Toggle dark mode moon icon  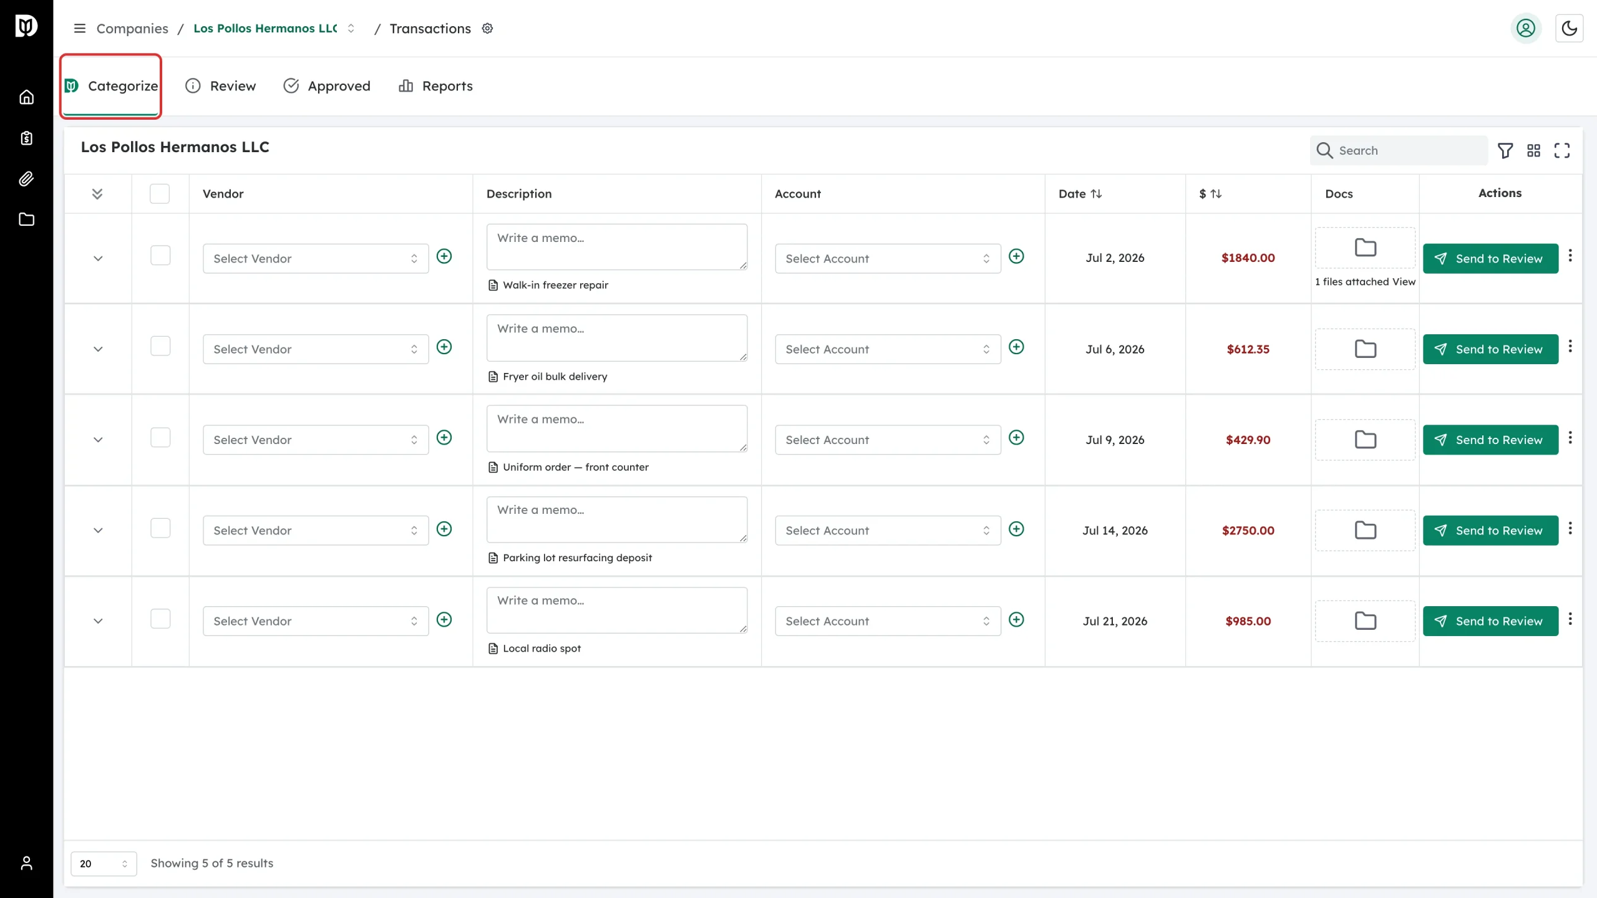[x=1569, y=28]
